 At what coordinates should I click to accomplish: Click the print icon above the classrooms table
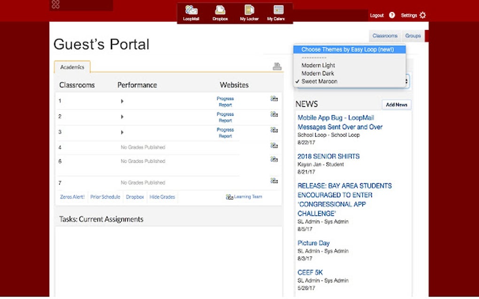tap(277, 67)
